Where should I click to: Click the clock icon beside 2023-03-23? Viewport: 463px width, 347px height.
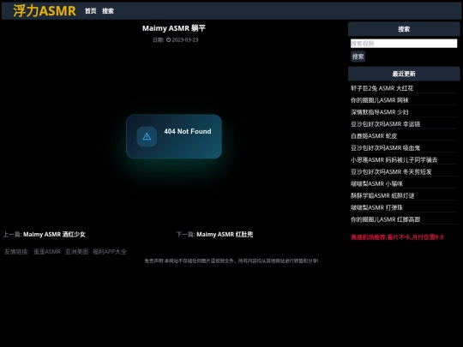[168, 39]
